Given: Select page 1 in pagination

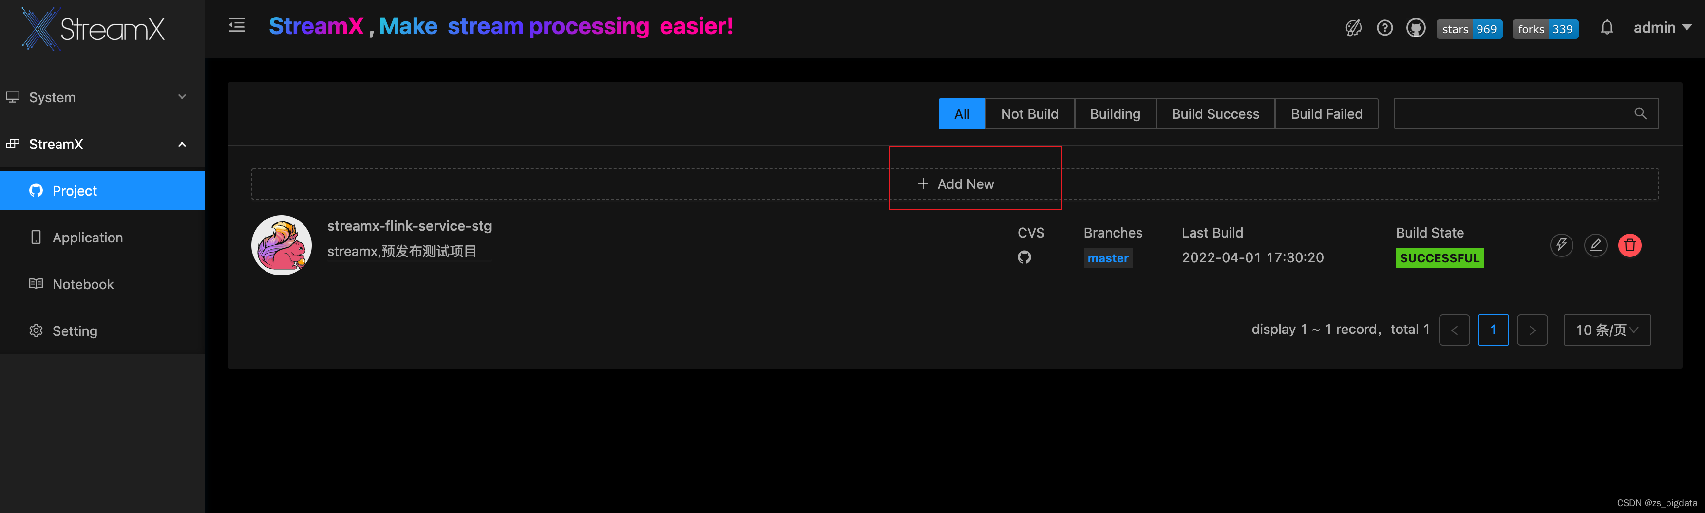Looking at the screenshot, I should tap(1493, 330).
